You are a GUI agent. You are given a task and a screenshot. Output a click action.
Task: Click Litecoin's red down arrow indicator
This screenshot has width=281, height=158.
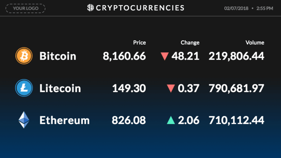pos(171,88)
